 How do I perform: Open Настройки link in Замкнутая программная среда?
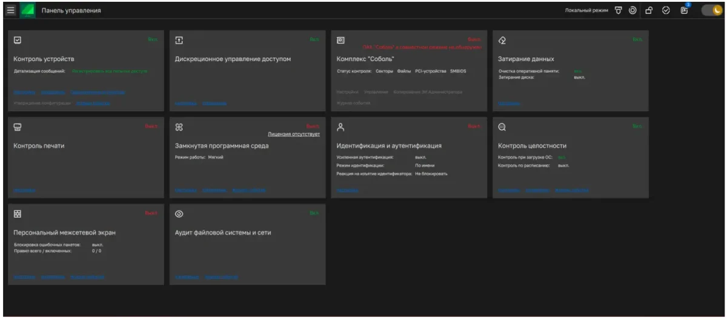[x=185, y=190]
